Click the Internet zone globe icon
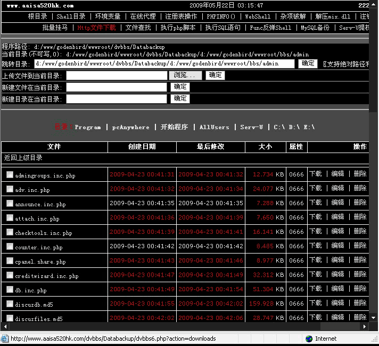Screen dimensions: 379x346 (x=309, y=339)
